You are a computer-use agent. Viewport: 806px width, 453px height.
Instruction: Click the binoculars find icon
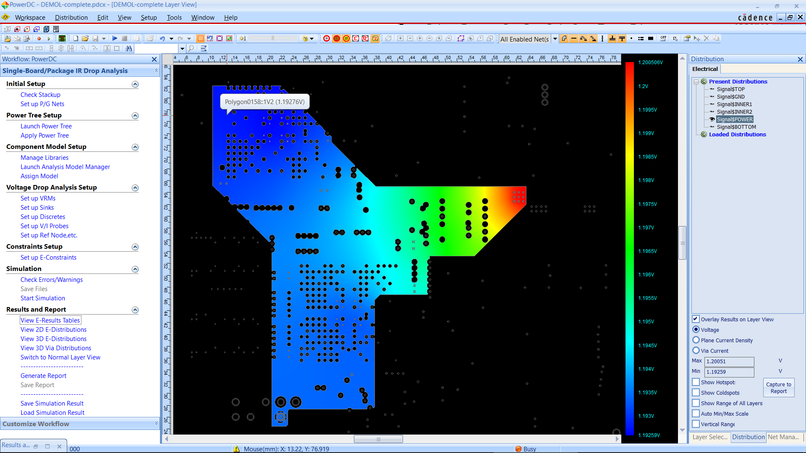(x=128, y=49)
